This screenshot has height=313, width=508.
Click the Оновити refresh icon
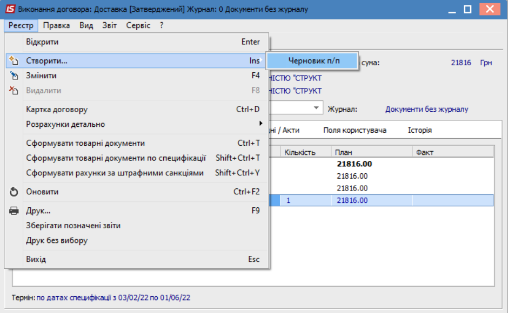click(x=14, y=192)
